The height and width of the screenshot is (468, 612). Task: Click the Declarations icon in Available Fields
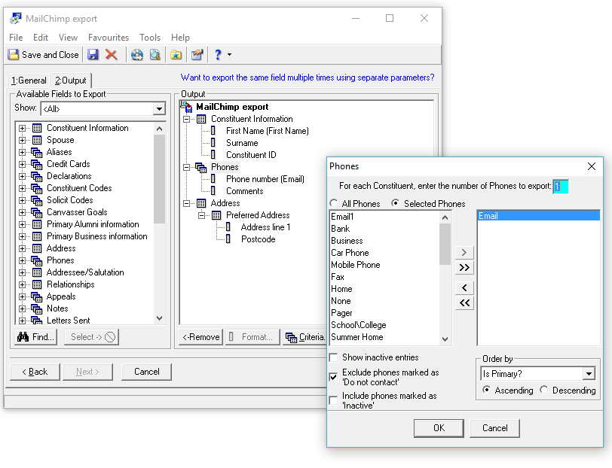point(37,177)
